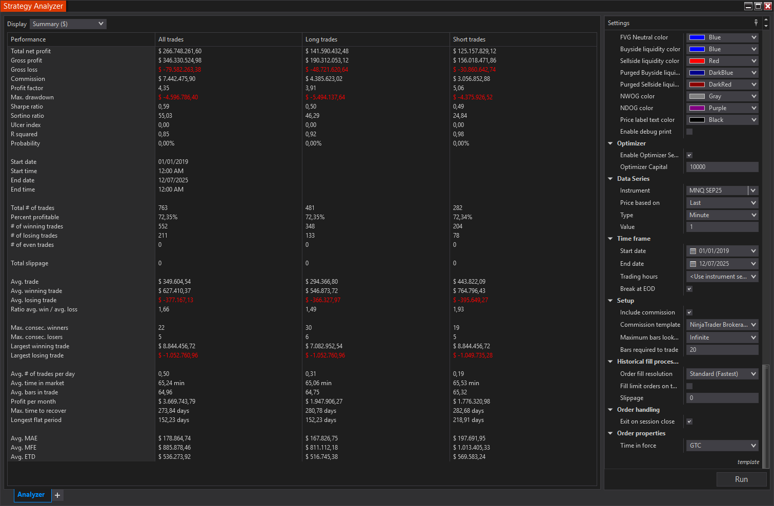Toggle the Break at EOD checkbox
This screenshot has height=506, width=774.
pyautogui.click(x=689, y=288)
